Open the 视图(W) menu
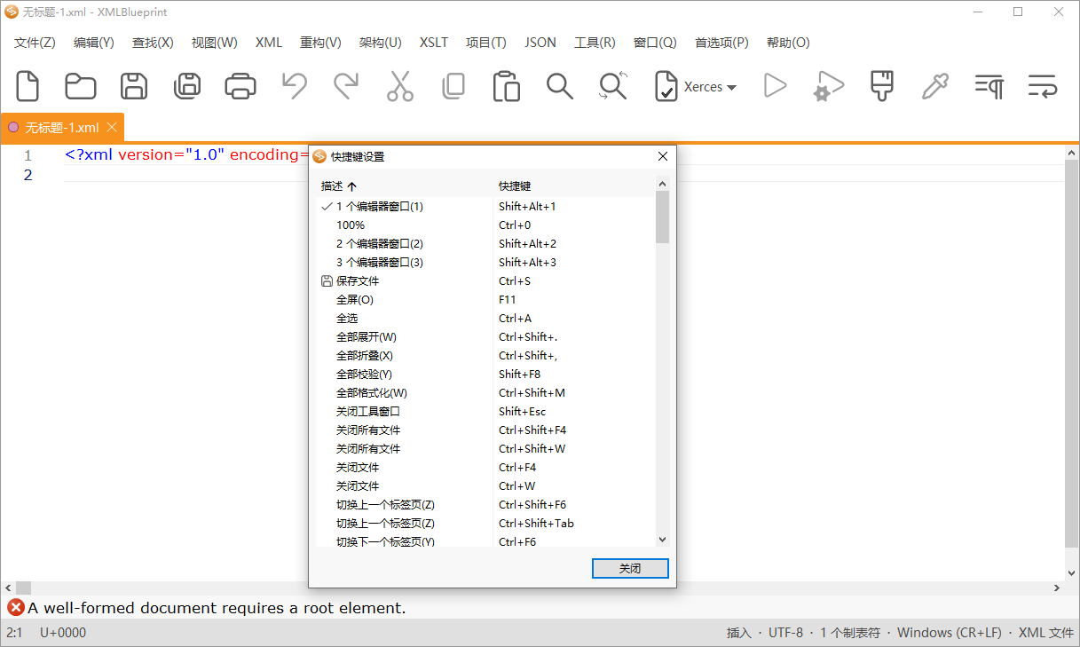The width and height of the screenshot is (1080, 647). coord(215,43)
